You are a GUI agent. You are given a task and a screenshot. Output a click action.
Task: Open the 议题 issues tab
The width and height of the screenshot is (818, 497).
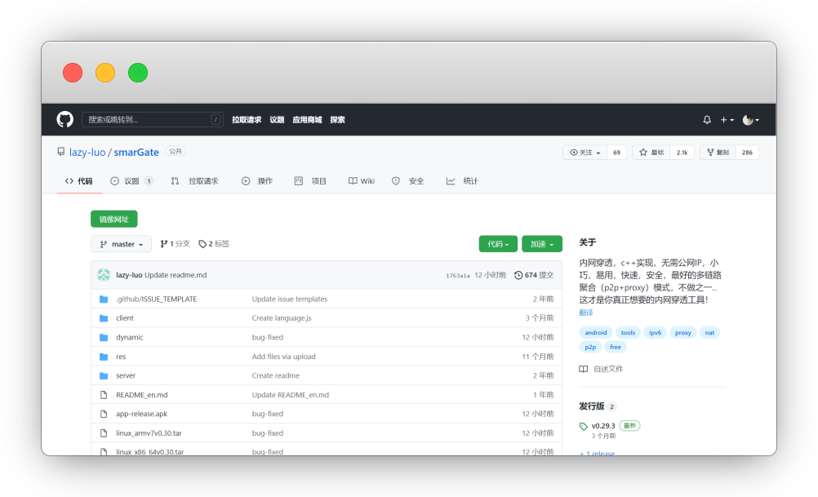tap(131, 181)
